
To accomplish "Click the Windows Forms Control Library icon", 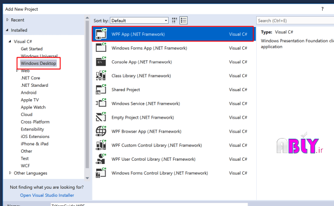I will click(x=101, y=173).
